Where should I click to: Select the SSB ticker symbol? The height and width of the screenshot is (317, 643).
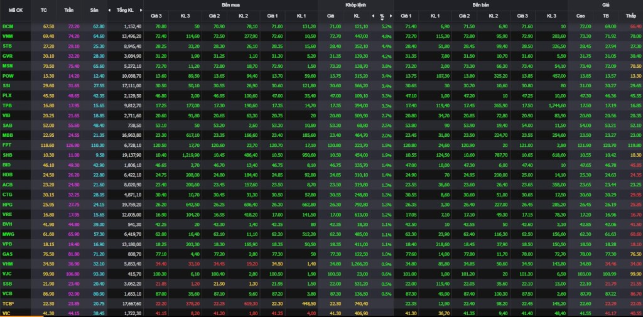click(8, 284)
